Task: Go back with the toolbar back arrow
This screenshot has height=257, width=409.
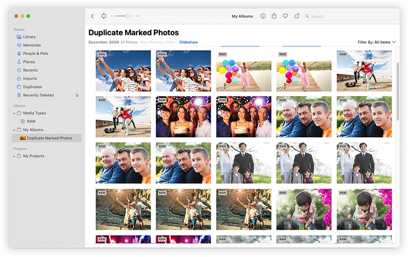Action: (x=93, y=16)
